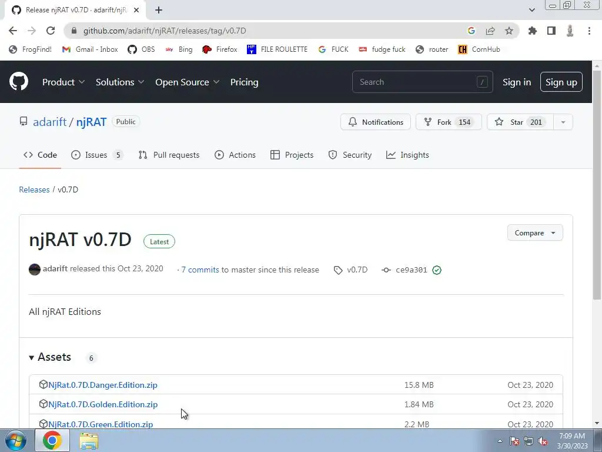
Task: Click the Sign in link
Action: tap(517, 82)
